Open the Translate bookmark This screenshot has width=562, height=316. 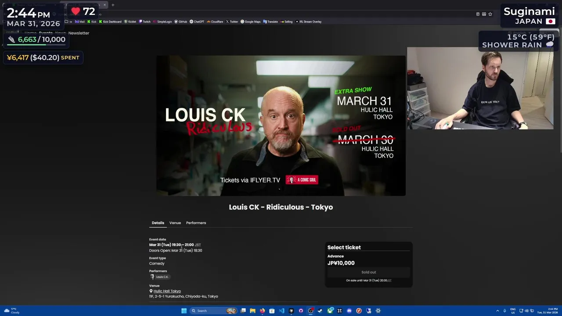pyautogui.click(x=270, y=22)
